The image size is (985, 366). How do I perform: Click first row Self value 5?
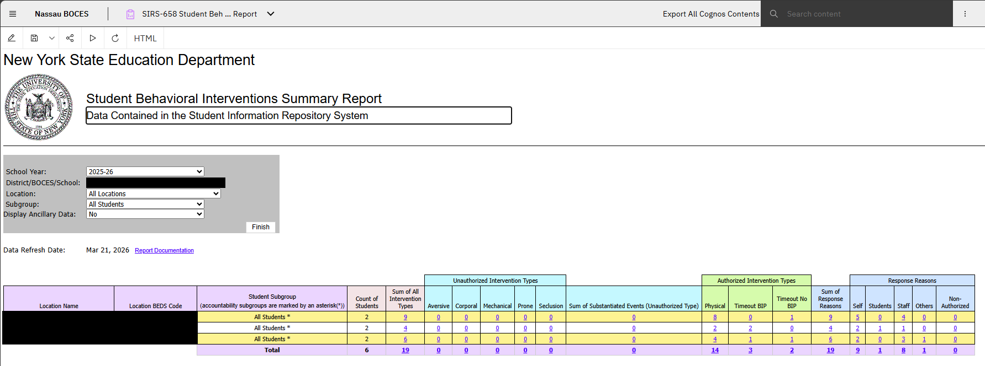point(857,317)
